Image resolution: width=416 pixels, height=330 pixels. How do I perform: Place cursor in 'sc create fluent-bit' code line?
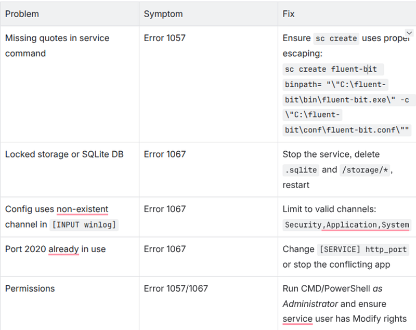pos(333,69)
